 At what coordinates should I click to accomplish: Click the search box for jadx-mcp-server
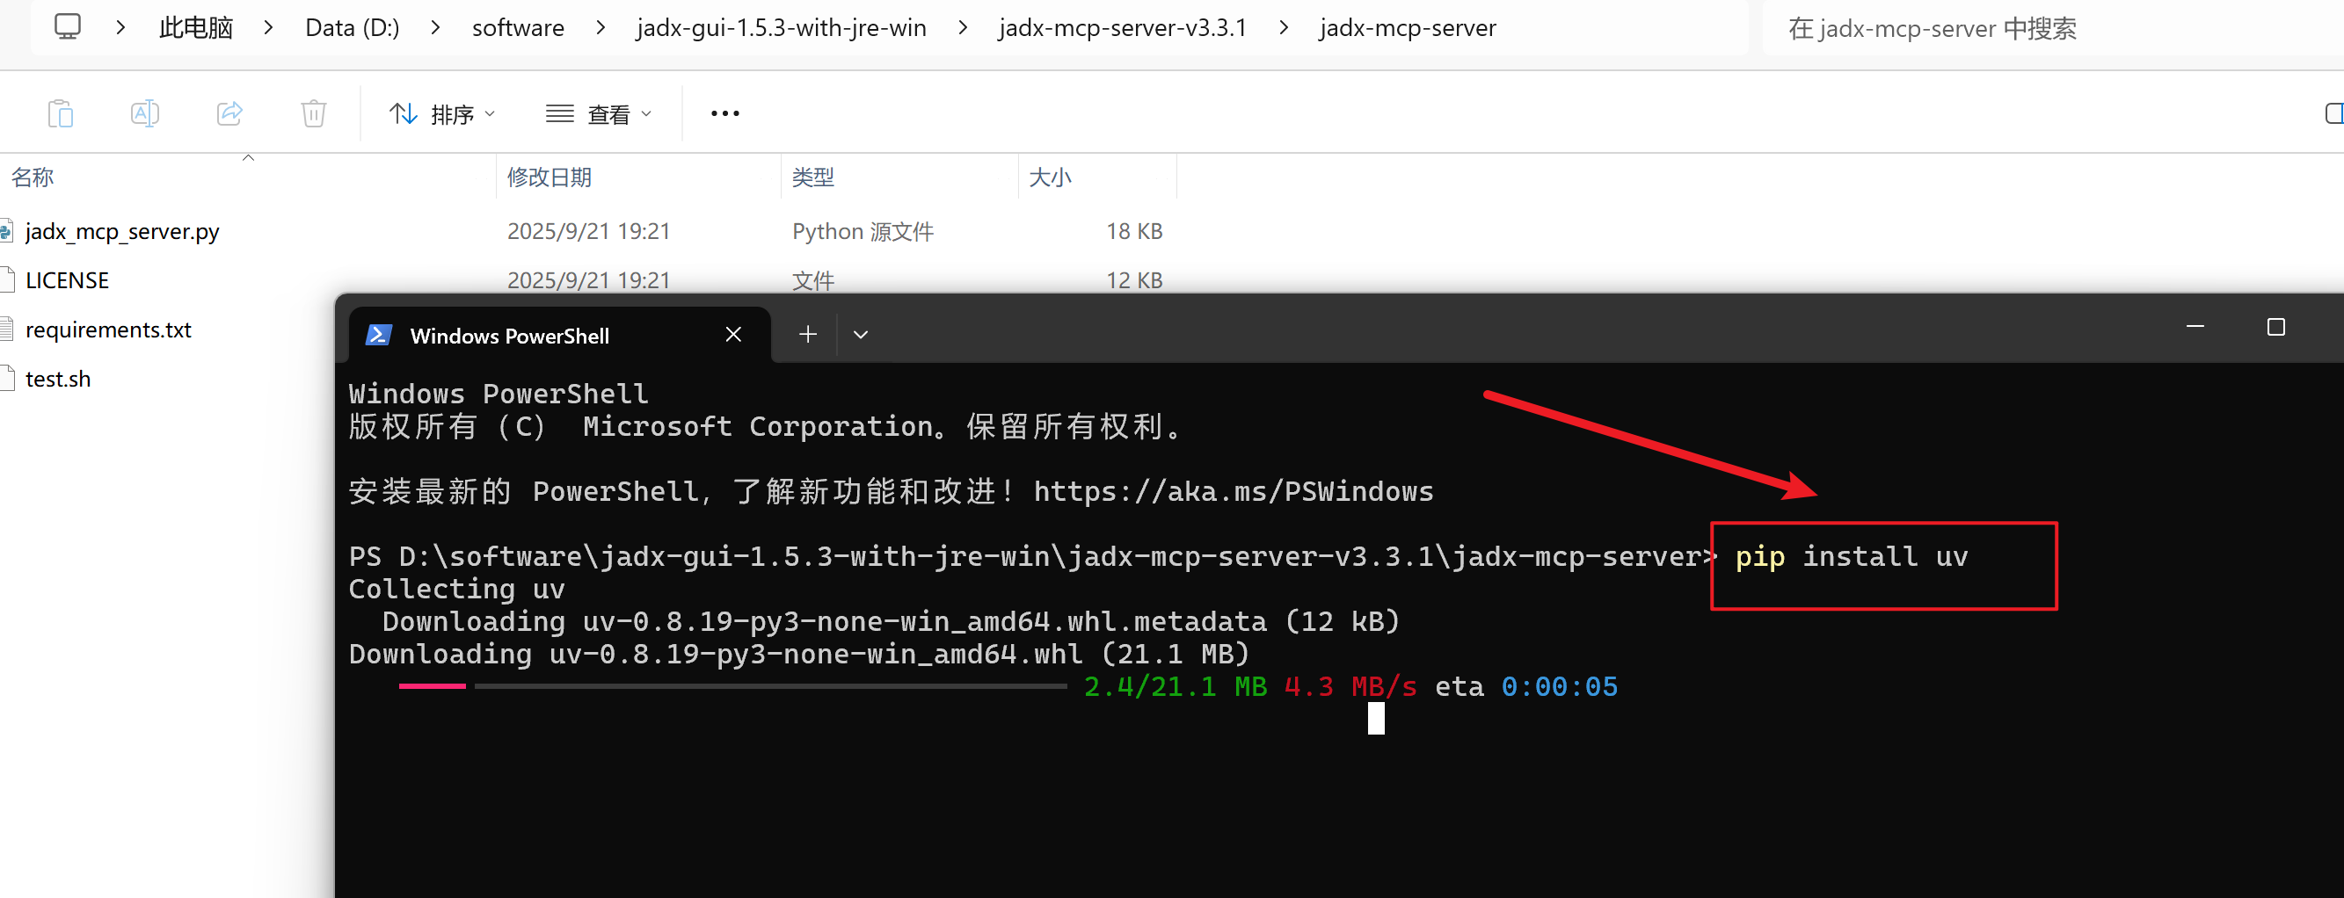pos(2002,28)
